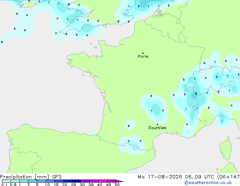Pick the legend swatch between 10 and 15
Screen dimensions: 240x186
[50, 181]
